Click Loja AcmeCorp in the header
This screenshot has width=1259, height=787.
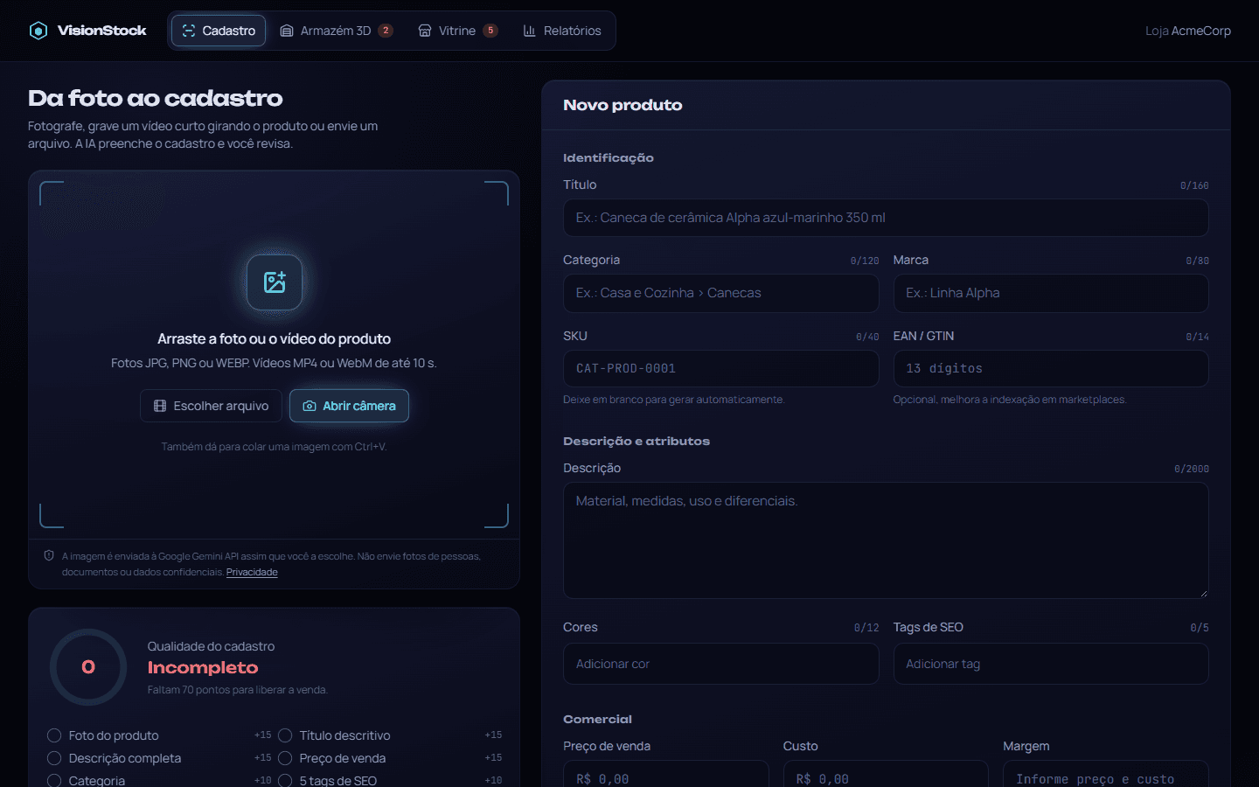tap(1188, 31)
